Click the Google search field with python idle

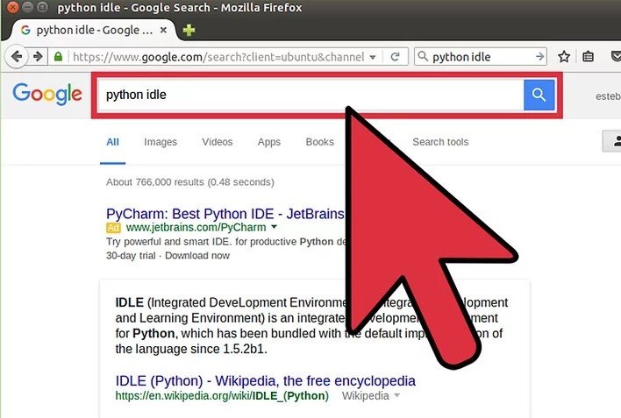tap(310, 95)
